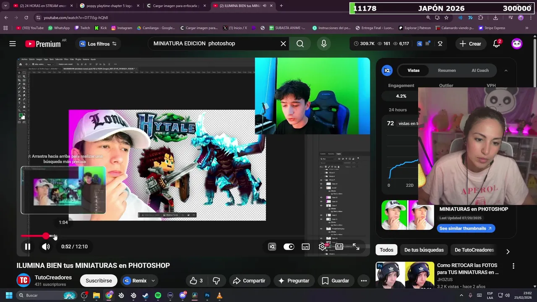Screen dimensions: 537x302
Task: Open VLC from the taskbar
Action: click(219, 295)
